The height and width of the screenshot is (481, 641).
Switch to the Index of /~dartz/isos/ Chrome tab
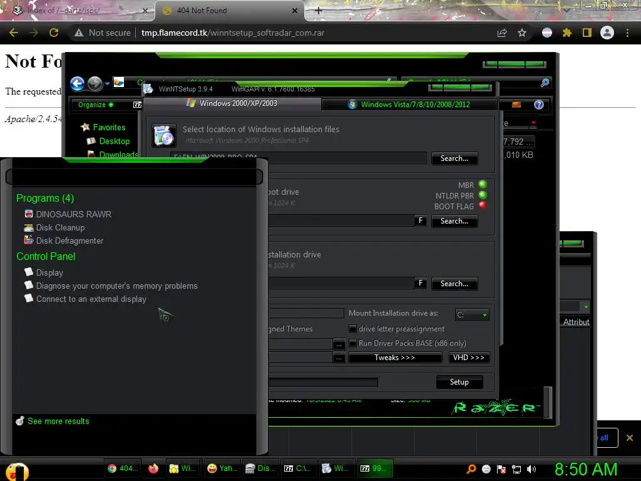(x=78, y=11)
